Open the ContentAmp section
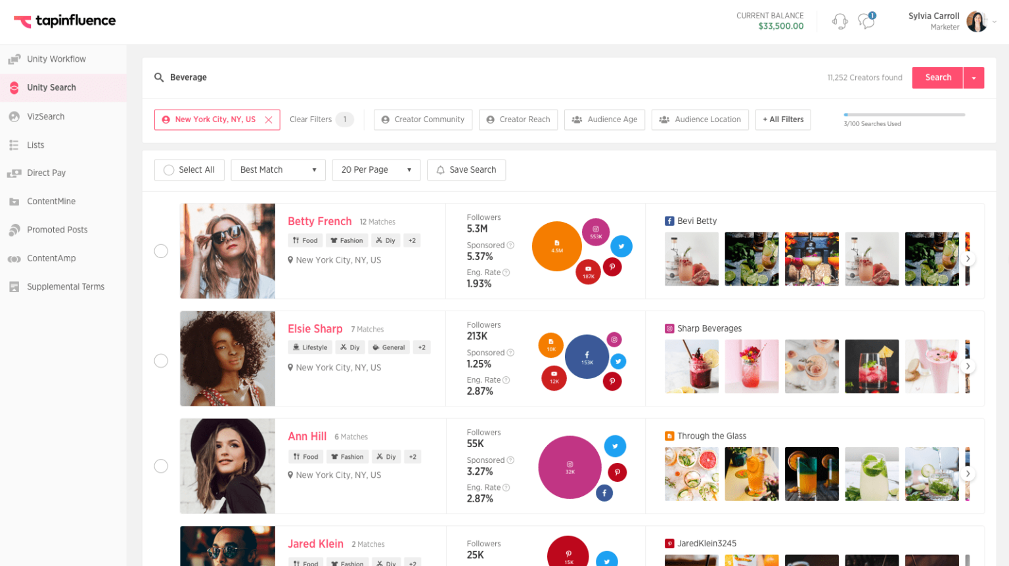 (50, 258)
